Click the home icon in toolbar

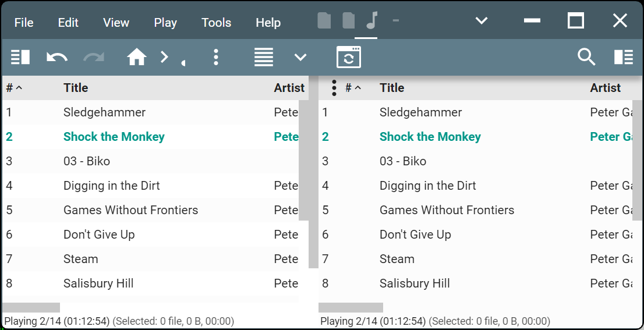tap(137, 57)
